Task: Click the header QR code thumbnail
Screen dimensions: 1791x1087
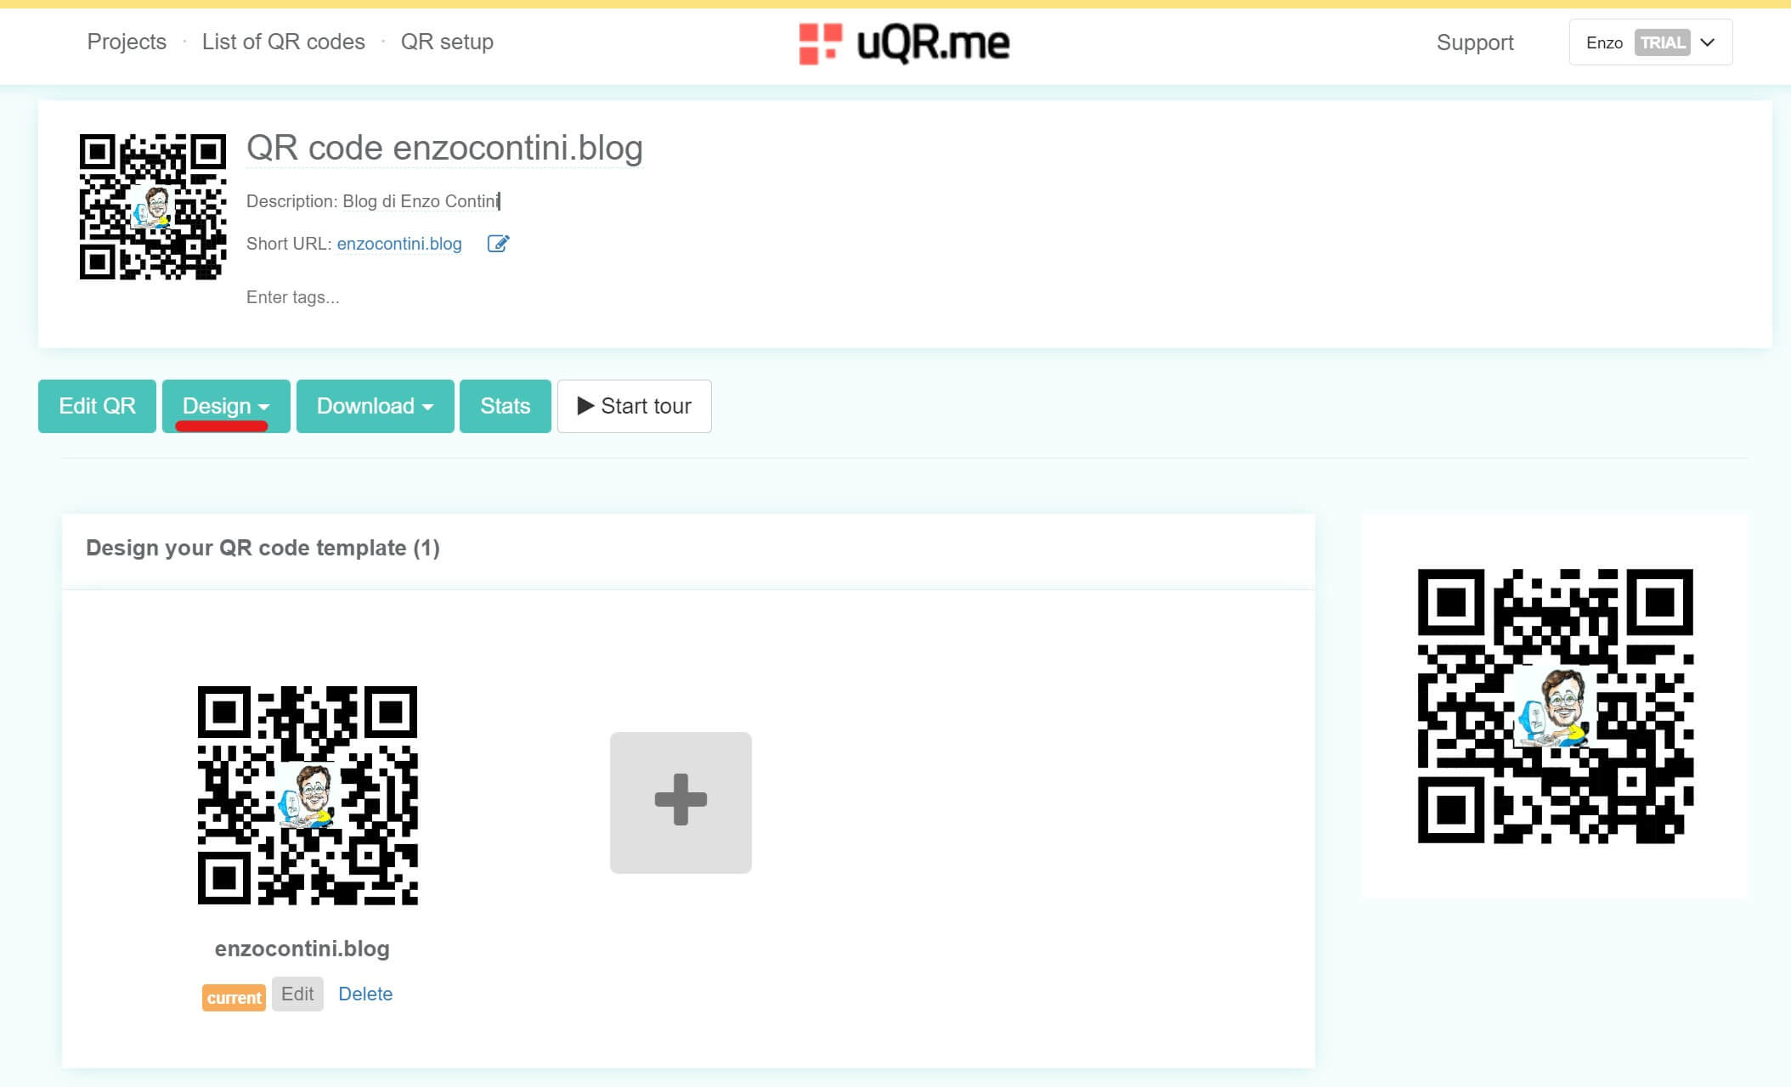Action: (153, 206)
